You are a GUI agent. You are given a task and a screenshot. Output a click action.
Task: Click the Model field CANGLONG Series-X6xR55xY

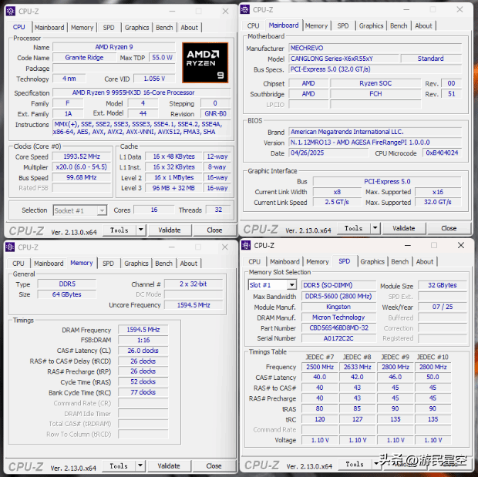pos(344,59)
